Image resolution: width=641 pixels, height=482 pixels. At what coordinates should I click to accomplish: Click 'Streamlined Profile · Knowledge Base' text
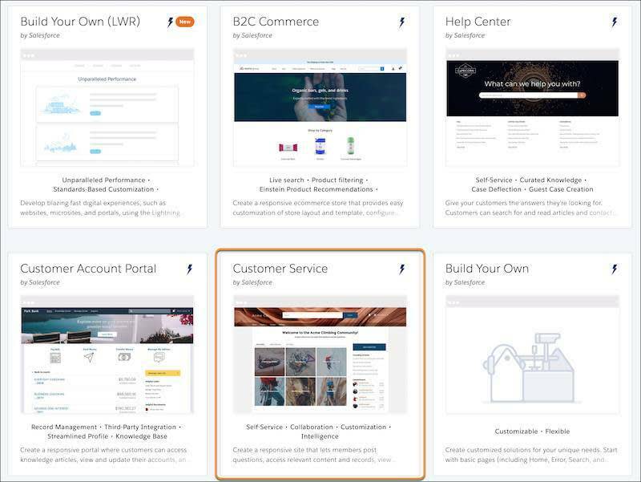107,436
